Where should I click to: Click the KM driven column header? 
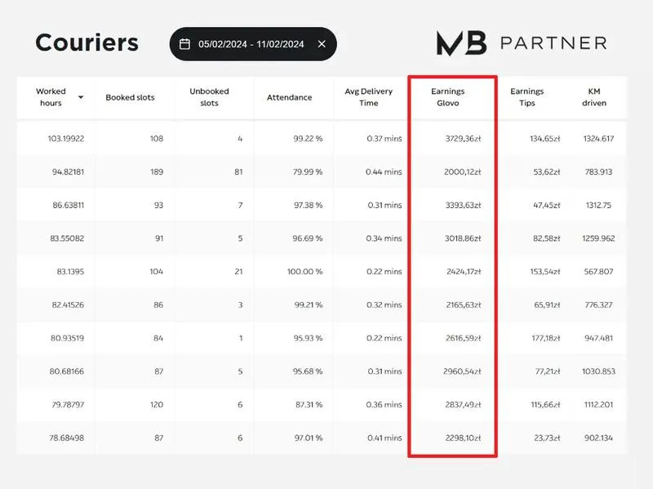594,98
